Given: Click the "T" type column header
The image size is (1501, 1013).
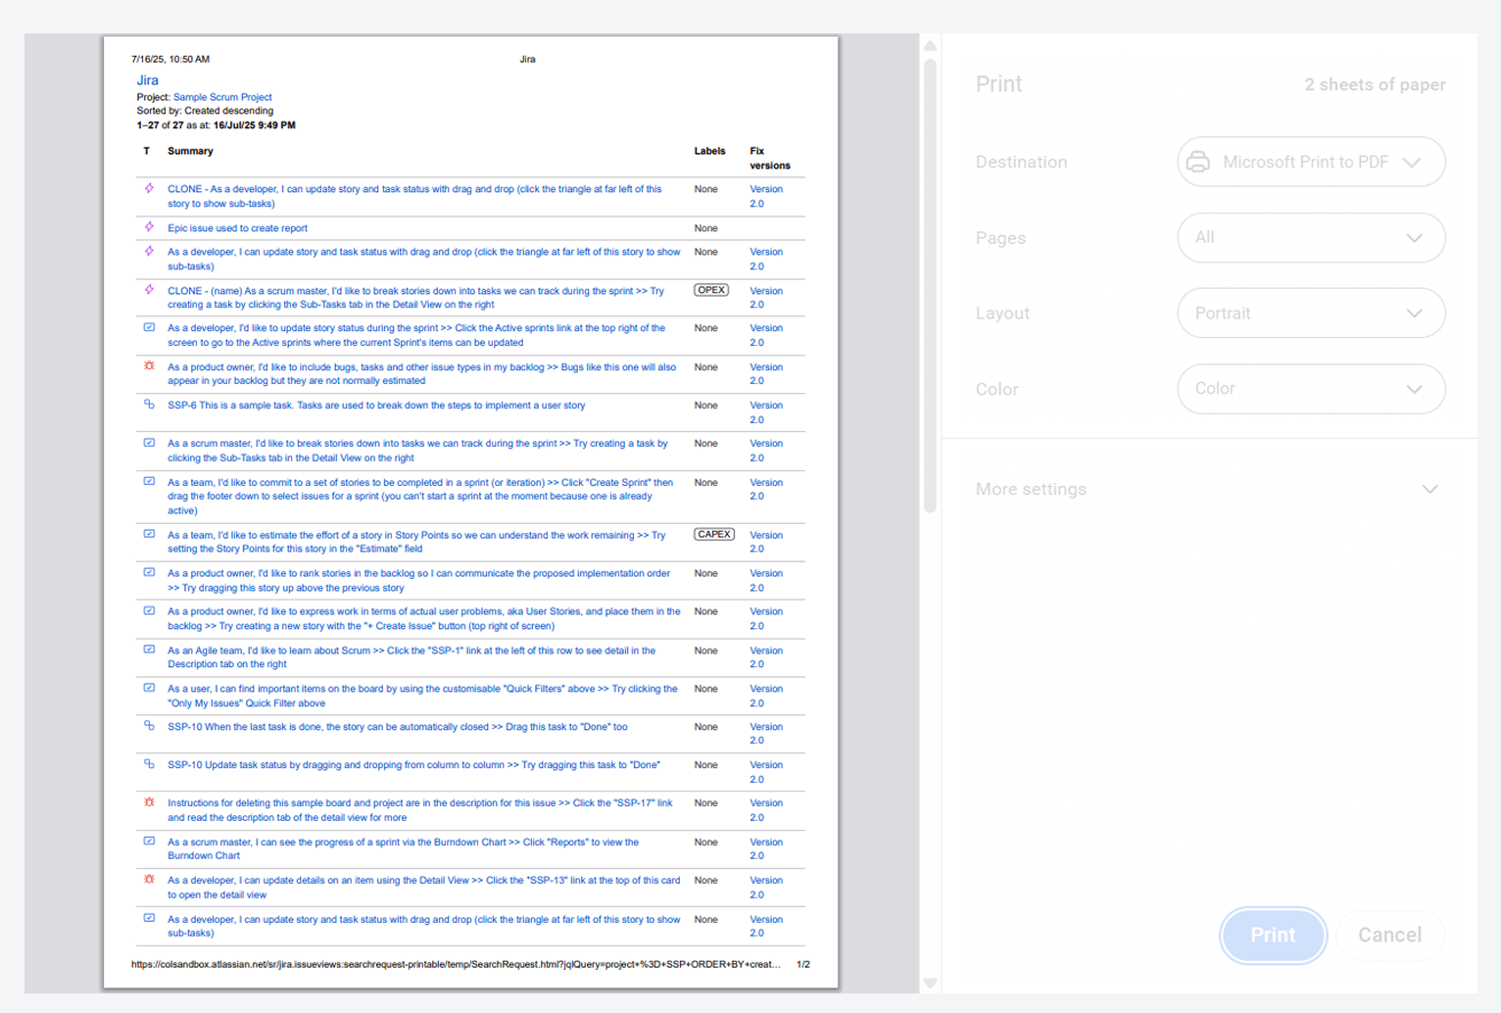Looking at the screenshot, I should (x=147, y=151).
